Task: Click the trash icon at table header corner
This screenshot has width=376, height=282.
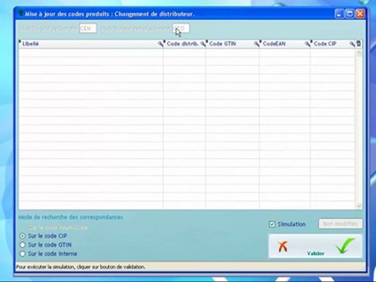Action: tap(358, 43)
